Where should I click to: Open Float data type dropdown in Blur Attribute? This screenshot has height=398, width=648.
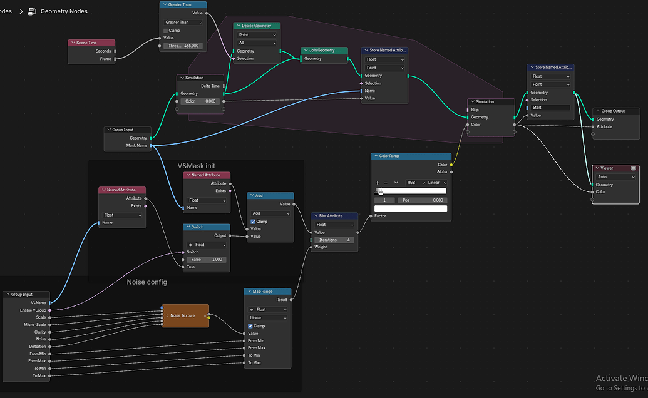click(x=334, y=225)
